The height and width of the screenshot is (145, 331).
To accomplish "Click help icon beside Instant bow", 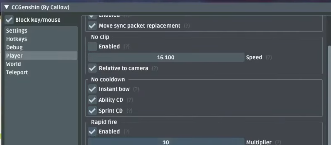I will pyautogui.click(x=136, y=89).
